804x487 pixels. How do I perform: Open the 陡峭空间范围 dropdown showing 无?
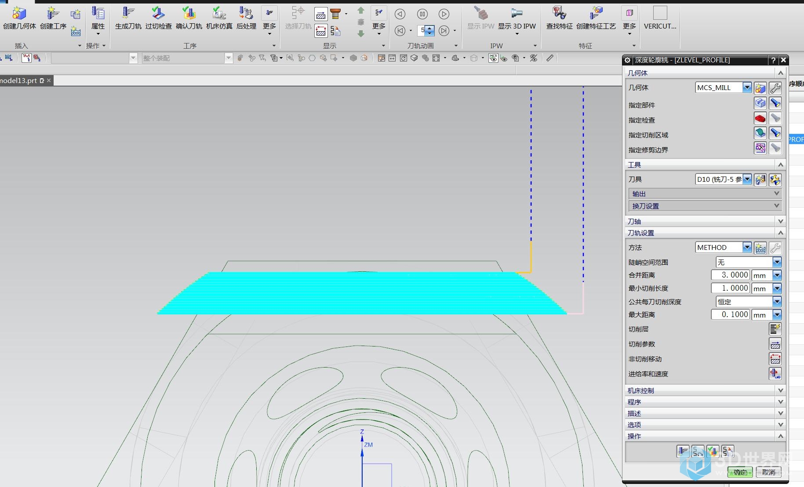tap(777, 262)
